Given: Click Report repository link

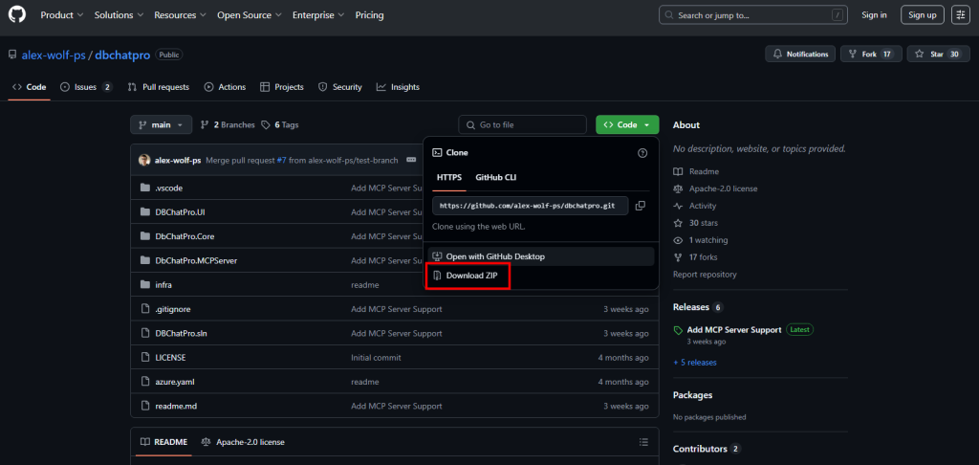Looking at the screenshot, I should click(705, 275).
